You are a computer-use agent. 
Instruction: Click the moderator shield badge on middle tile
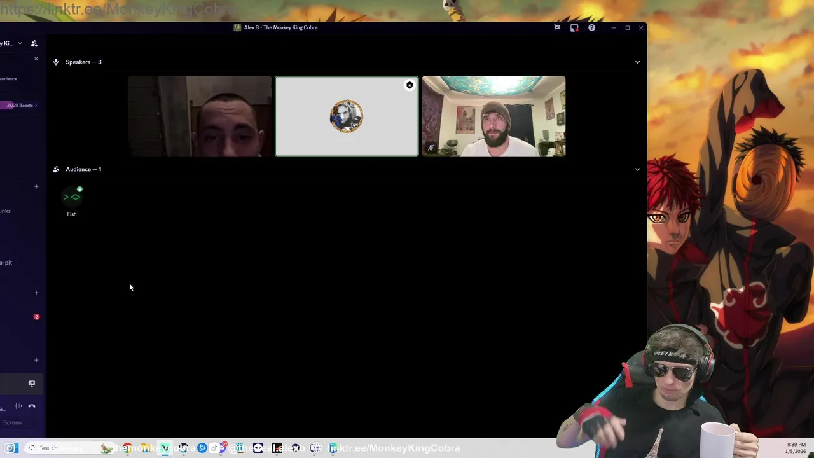pyautogui.click(x=410, y=85)
